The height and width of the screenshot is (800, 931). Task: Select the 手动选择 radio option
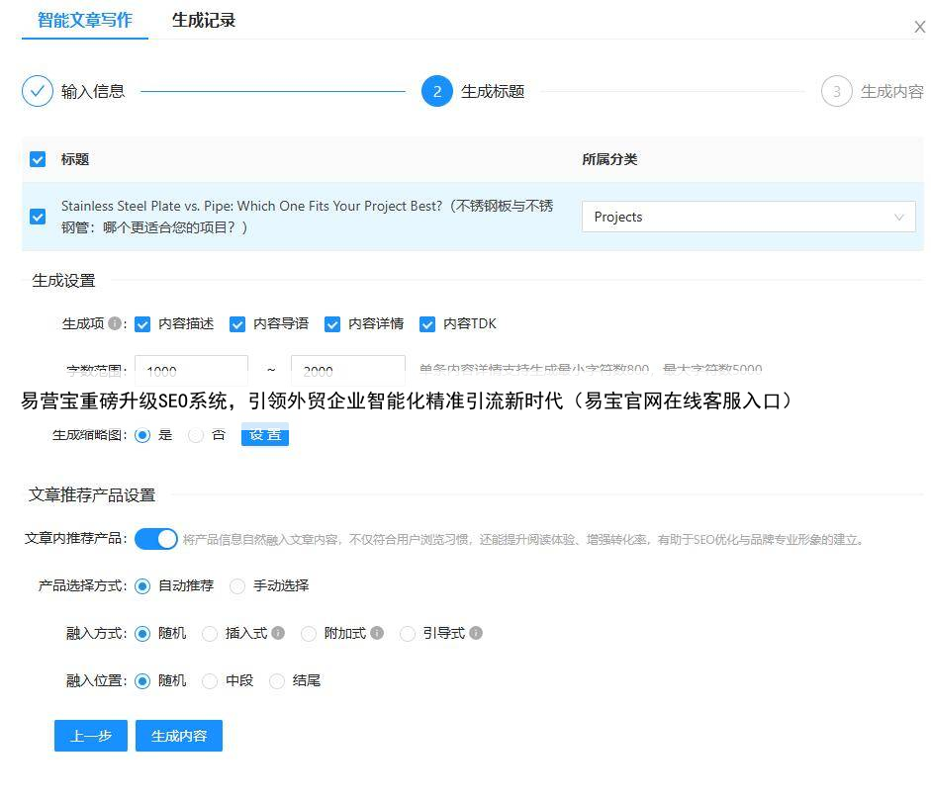pos(237,586)
